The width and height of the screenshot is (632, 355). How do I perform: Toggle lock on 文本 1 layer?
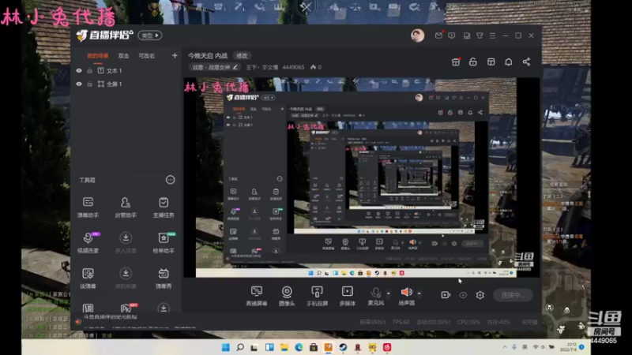(89, 70)
